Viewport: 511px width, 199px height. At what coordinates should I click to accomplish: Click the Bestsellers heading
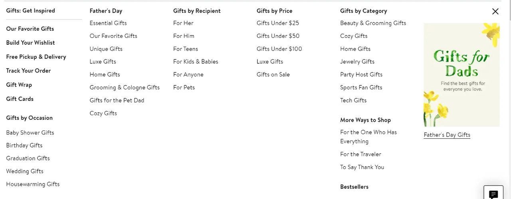pyautogui.click(x=354, y=187)
